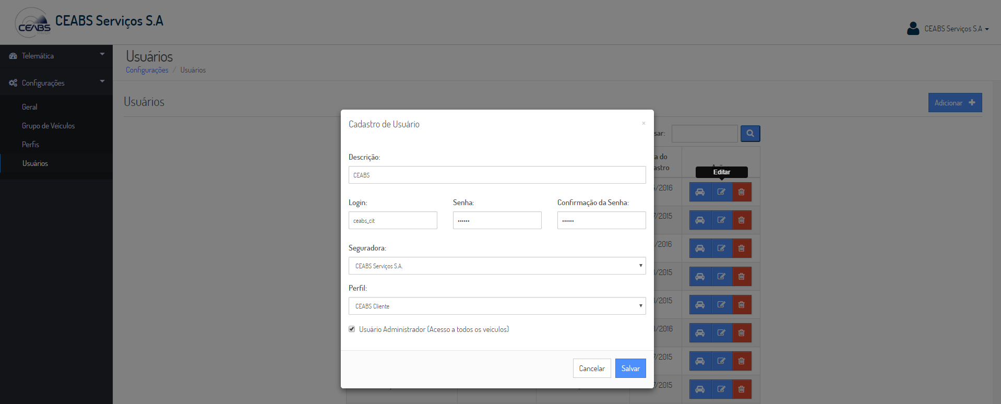
Task: Delete the first user row with trash icon
Action: pos(742,192)
